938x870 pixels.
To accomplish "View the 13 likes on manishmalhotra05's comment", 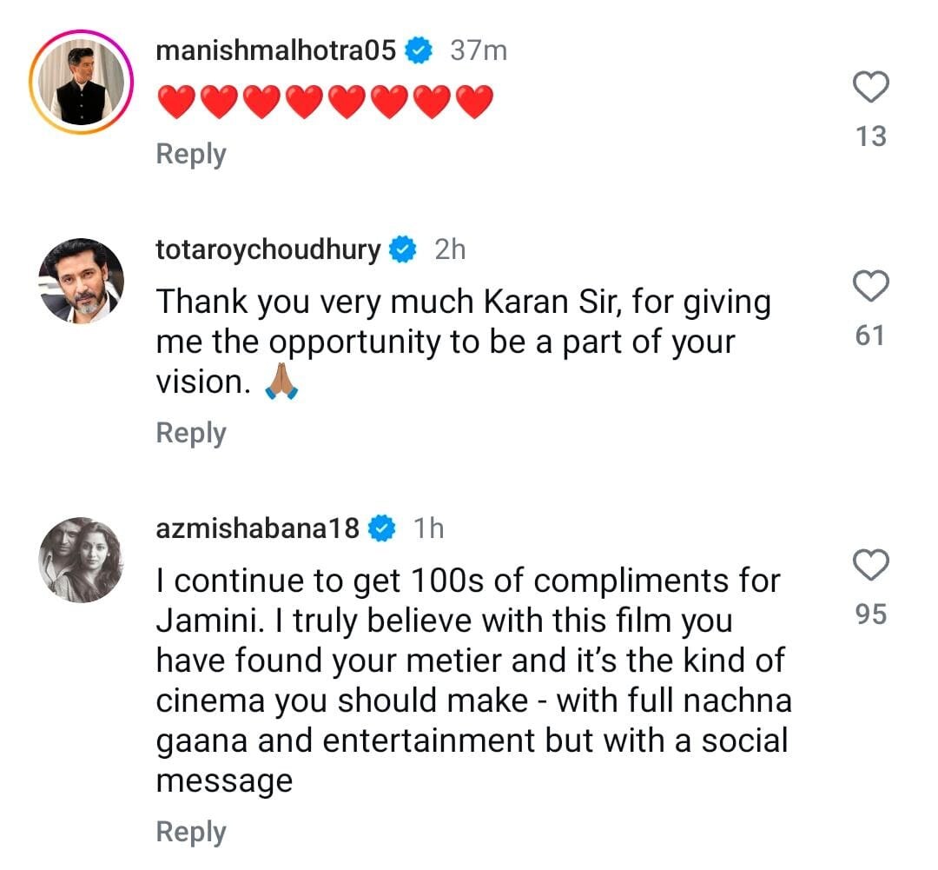I will (870, 136).
